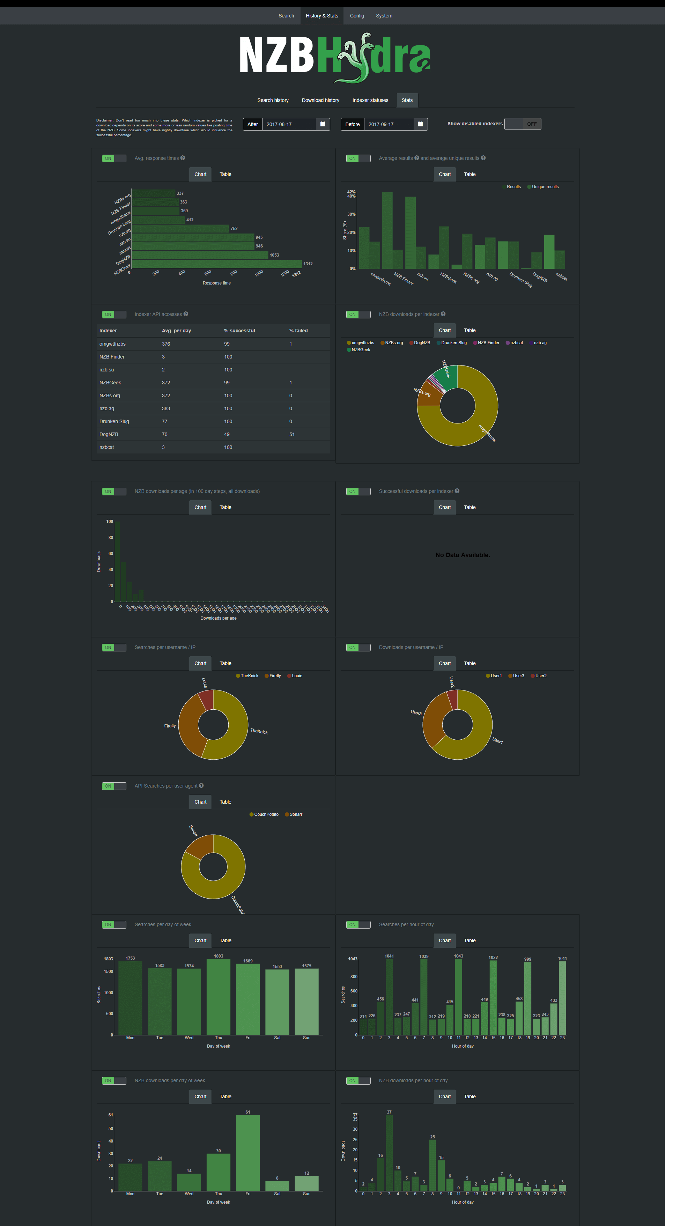673x1226 pixels.
Task: Open the System top menu item
Action: point(384,16)
